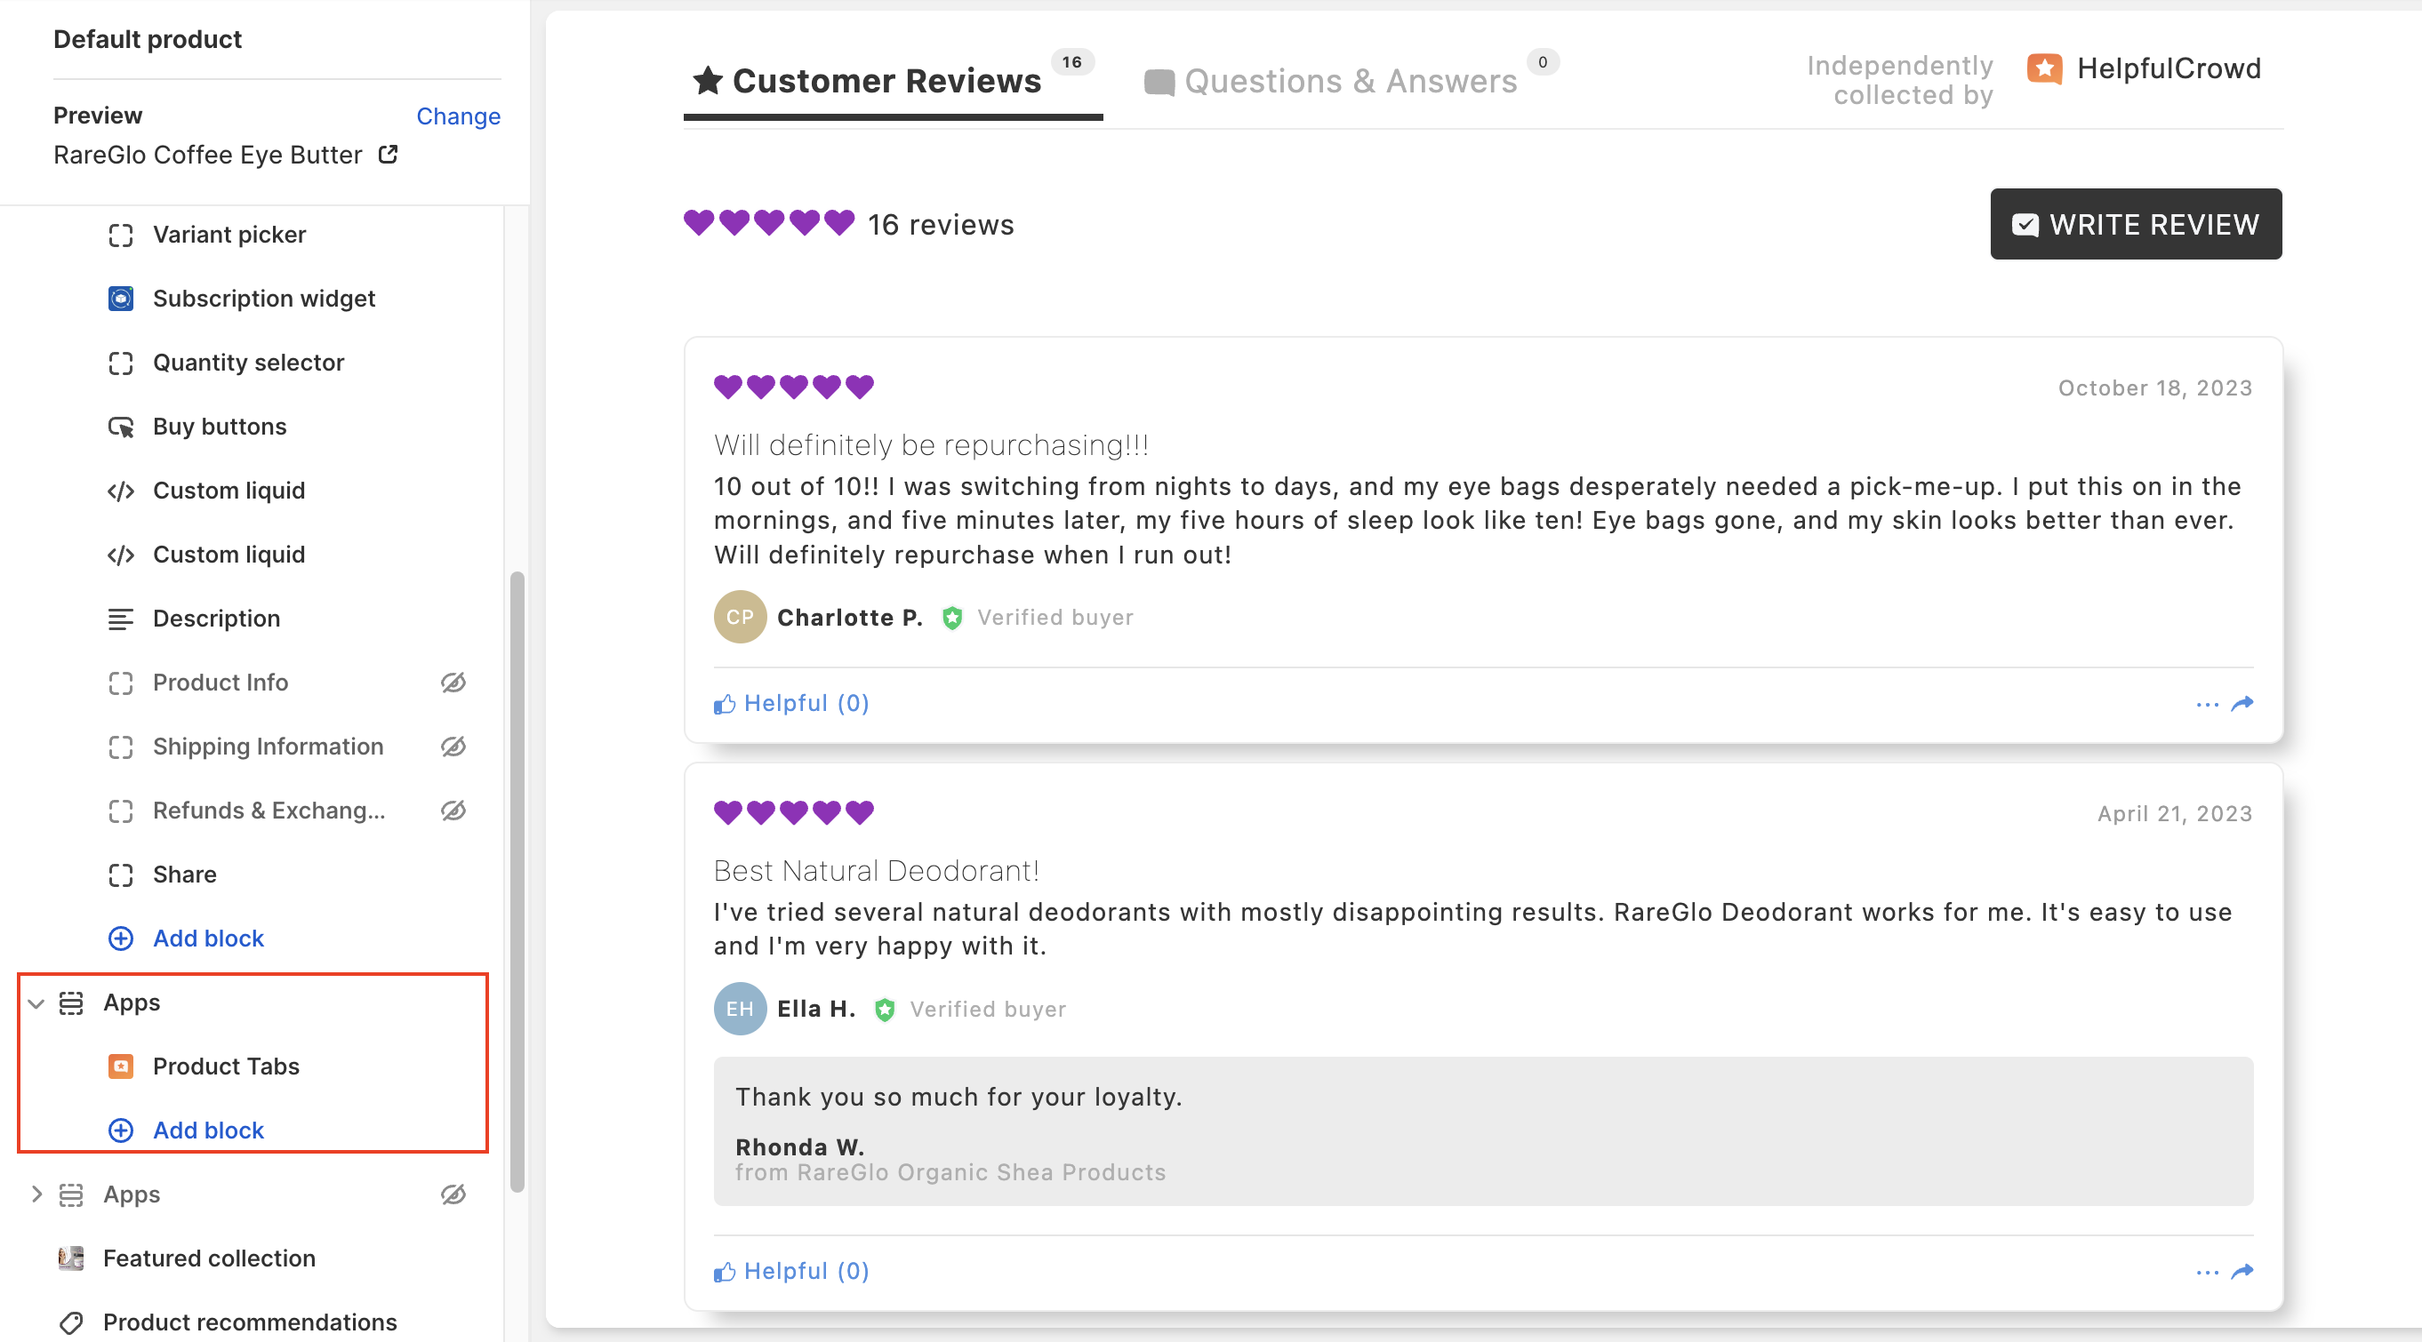
Task: Mark Charlotte P.'s review as Helpful
Action: tap(791, 703)
